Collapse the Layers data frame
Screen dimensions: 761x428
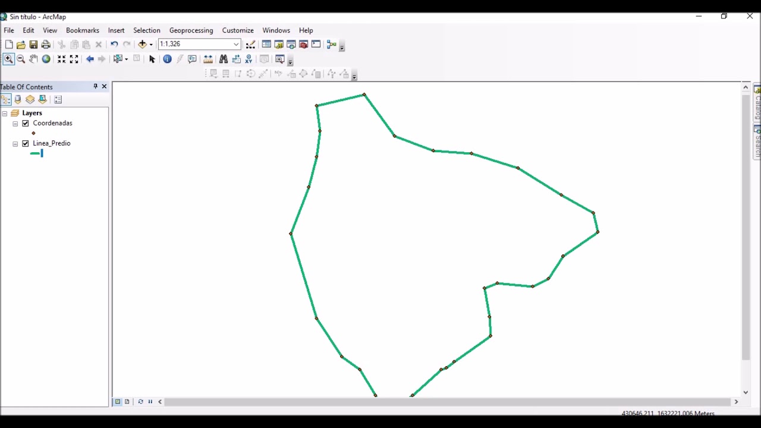click(5, 113)
